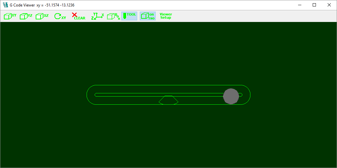337x168 pixels.
Task: Select the trapezoid toolpath shape
Action: [168, 100]
